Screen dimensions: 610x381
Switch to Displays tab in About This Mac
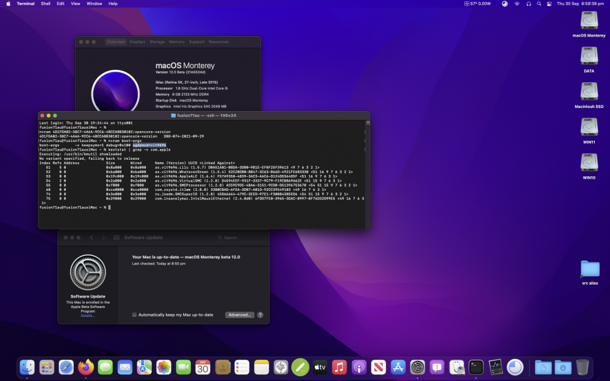[x=137, y=41]
